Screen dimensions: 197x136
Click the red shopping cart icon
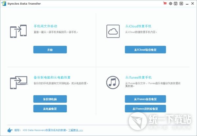[x=165, y=3]
